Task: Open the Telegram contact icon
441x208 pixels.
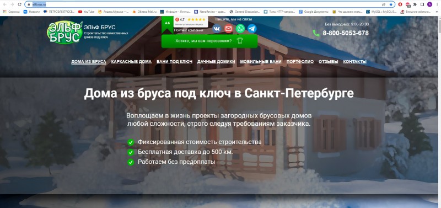Action: [x=252, y=29]
